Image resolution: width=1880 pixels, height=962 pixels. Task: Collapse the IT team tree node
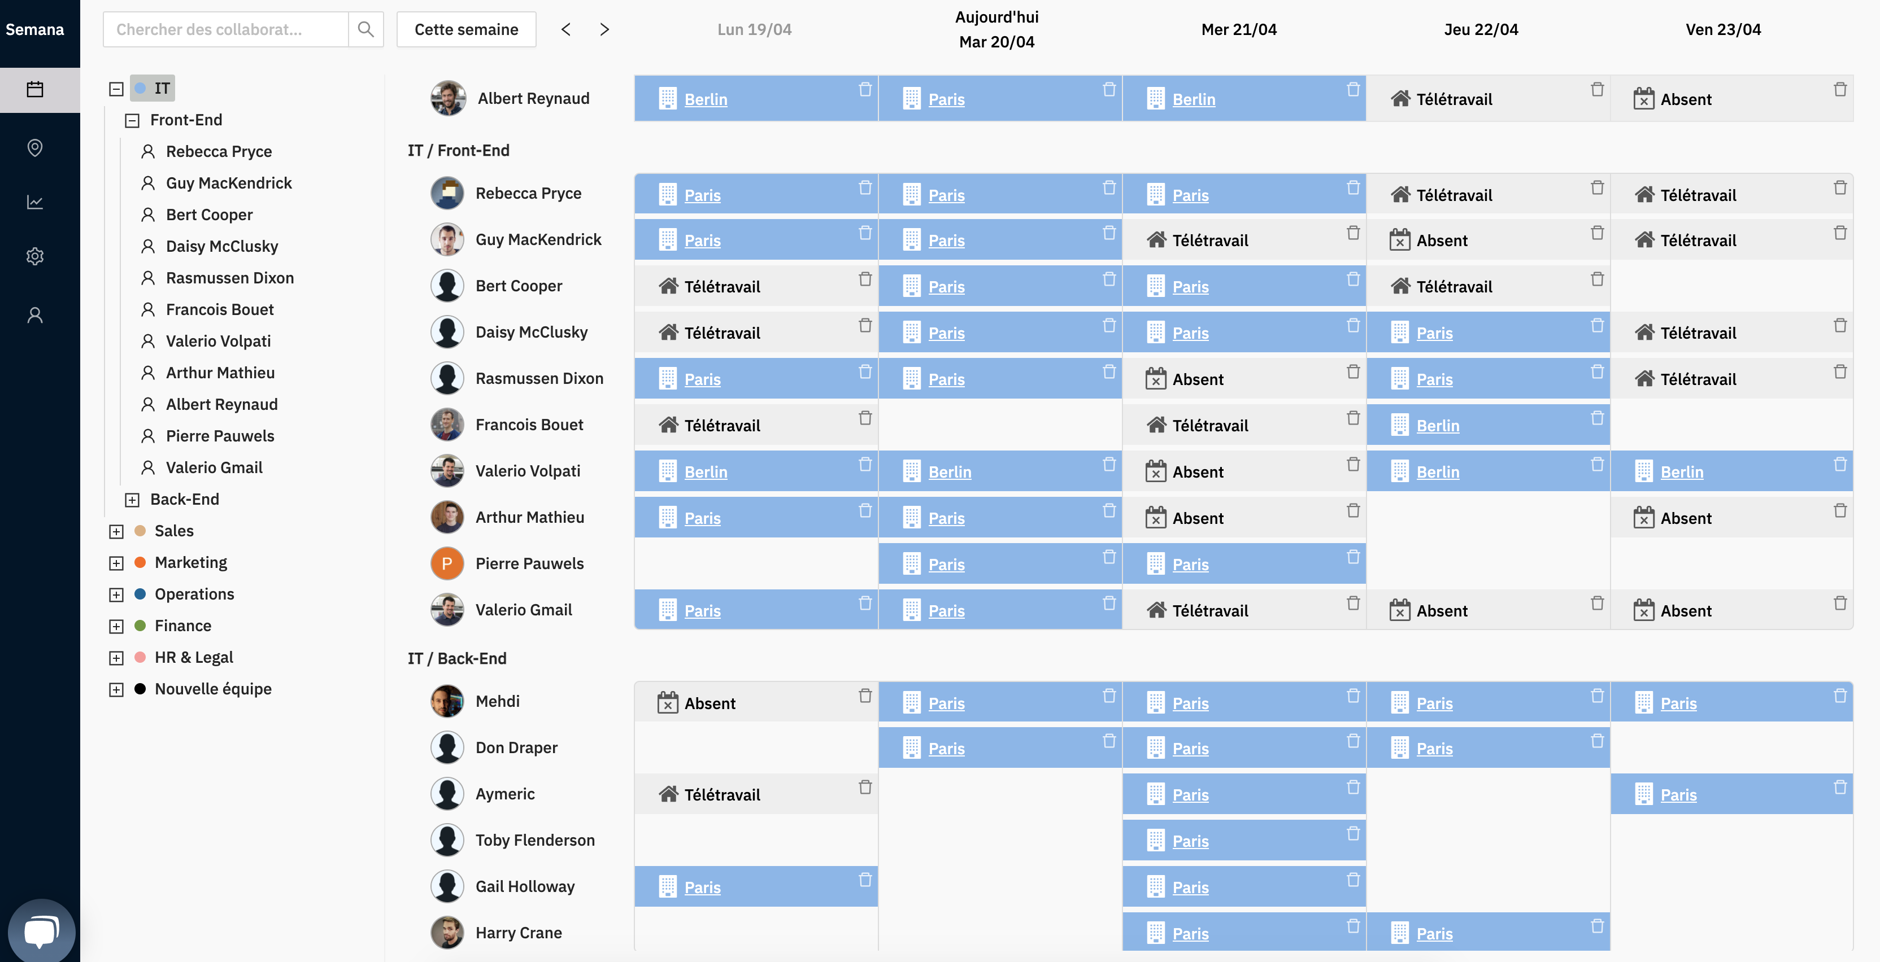(x=116, y=89)
